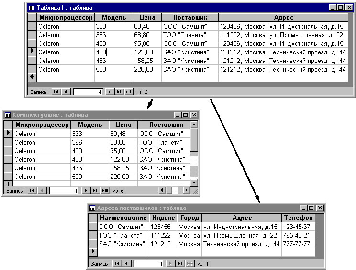The height and width of the screenshot is (270, 356).
Task: Select Наименование column header in Адреса поставщиков
Action: pos(123,218)
